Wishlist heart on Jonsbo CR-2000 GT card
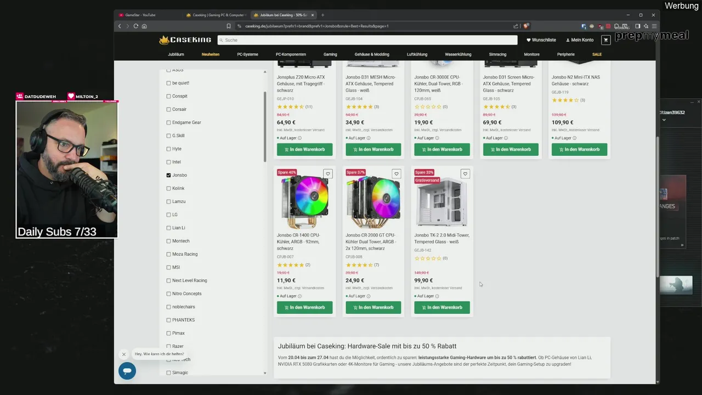 [x=397, y=174]
